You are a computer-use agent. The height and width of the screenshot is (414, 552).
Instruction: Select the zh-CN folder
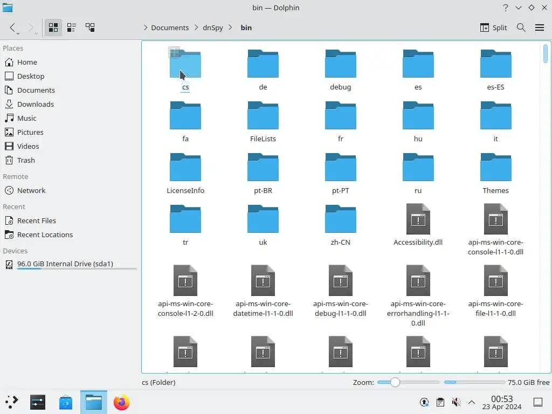tap(341, 225)
